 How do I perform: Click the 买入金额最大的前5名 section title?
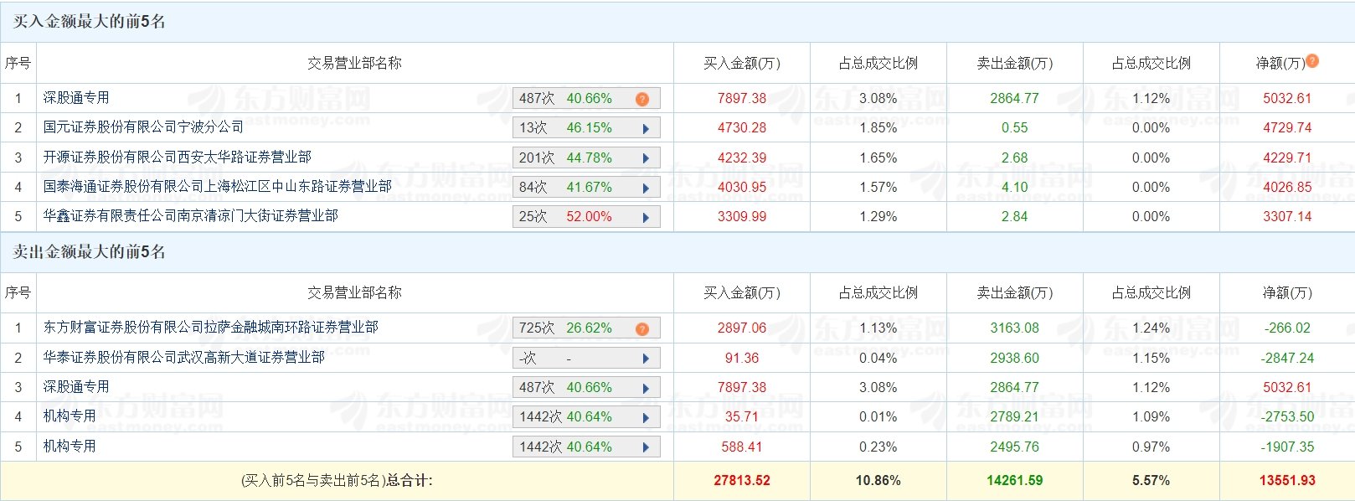[x=89, y=22]
